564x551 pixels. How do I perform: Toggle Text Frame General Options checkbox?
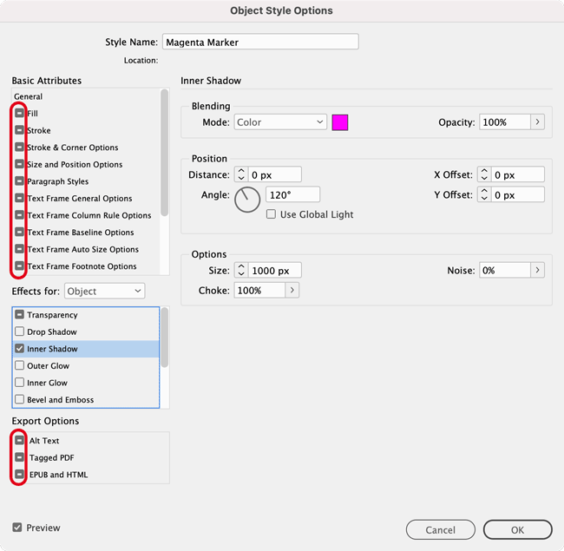click(19, 198)
